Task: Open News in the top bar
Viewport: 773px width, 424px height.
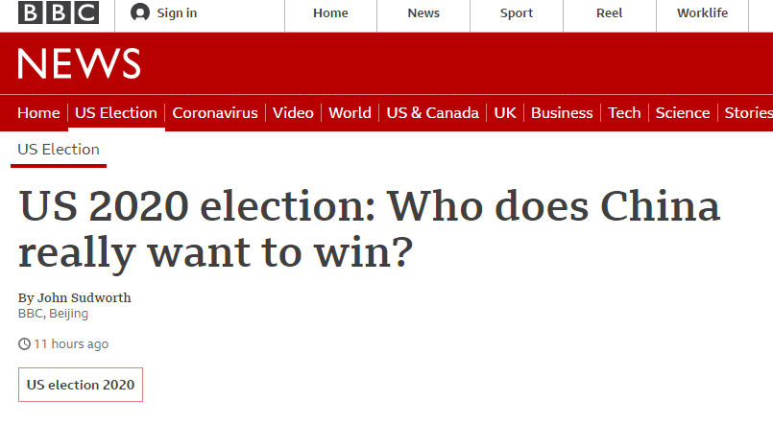Action: [x=423, y=13]
